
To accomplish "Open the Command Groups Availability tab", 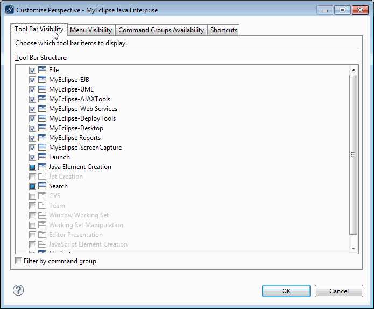I will coord(161,30).
